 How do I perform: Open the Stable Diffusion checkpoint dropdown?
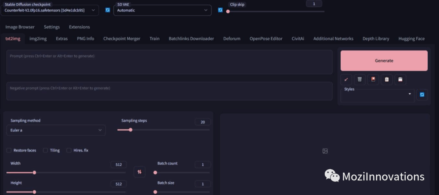click(50, 10)
